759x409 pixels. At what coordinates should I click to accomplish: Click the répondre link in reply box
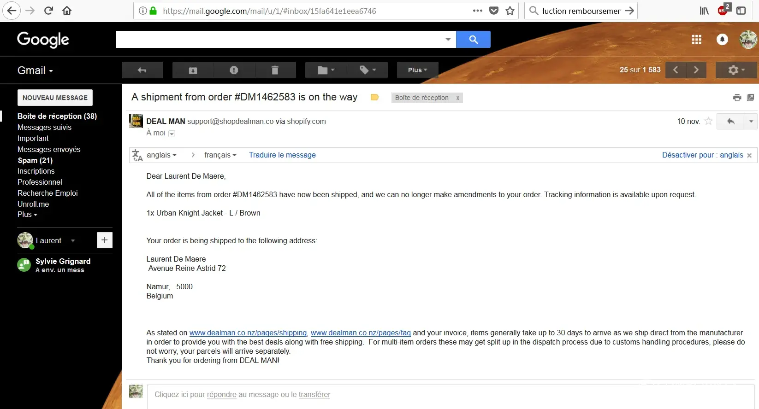click(x=221, y=395)
